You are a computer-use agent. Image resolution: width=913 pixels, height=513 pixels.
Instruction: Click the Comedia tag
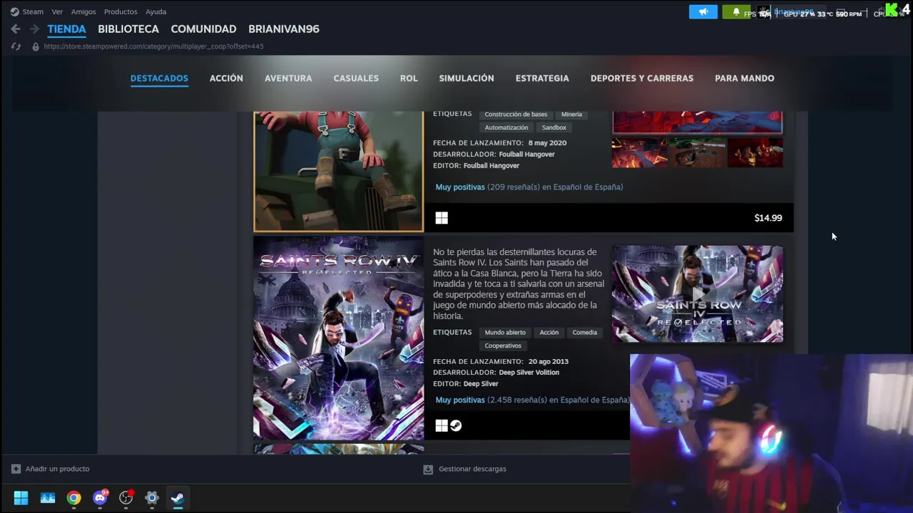coord(584,333)
